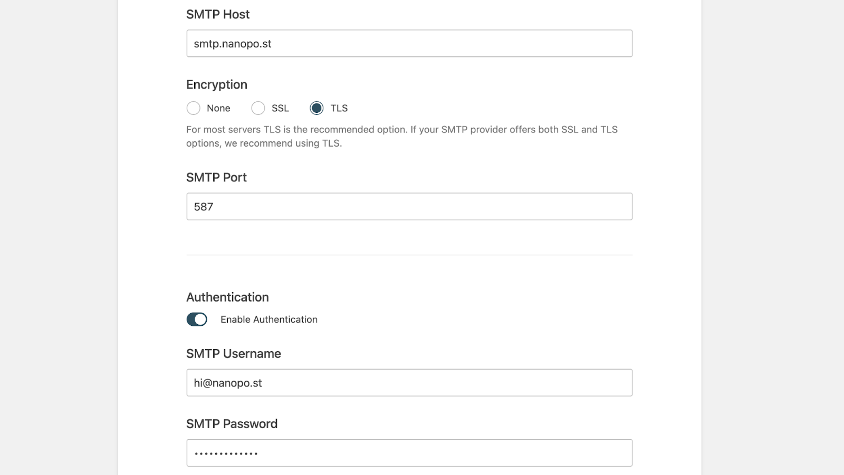
Task: Disable the Enable Authentication toggle switch
Action: point(197,319)
